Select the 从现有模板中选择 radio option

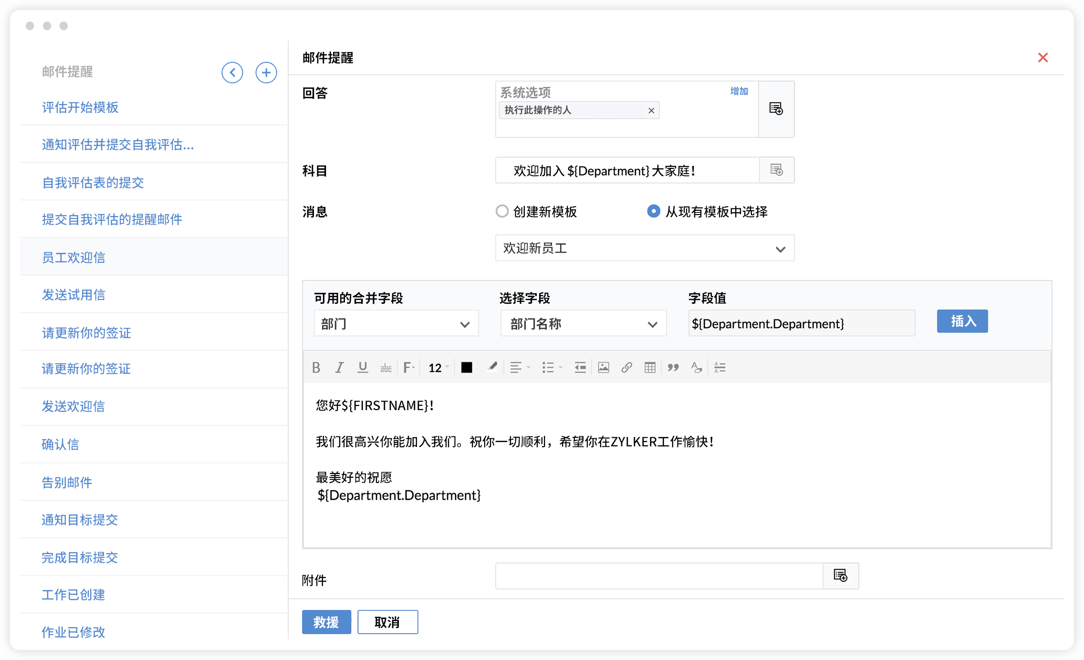pos(653,211)
